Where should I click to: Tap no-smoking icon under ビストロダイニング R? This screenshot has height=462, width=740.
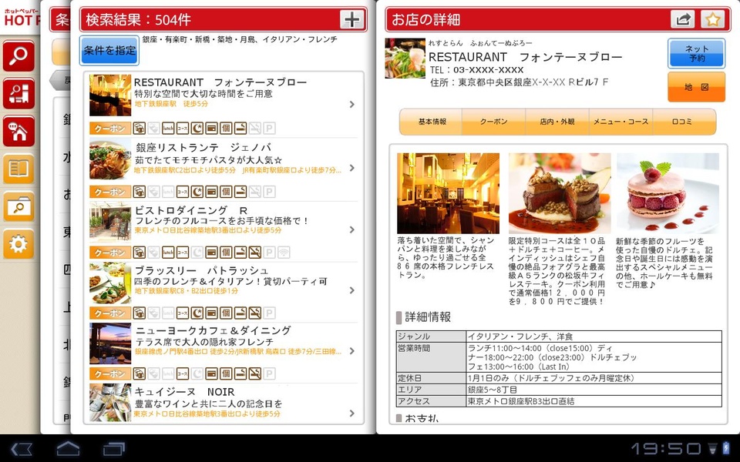click(255, 253)
